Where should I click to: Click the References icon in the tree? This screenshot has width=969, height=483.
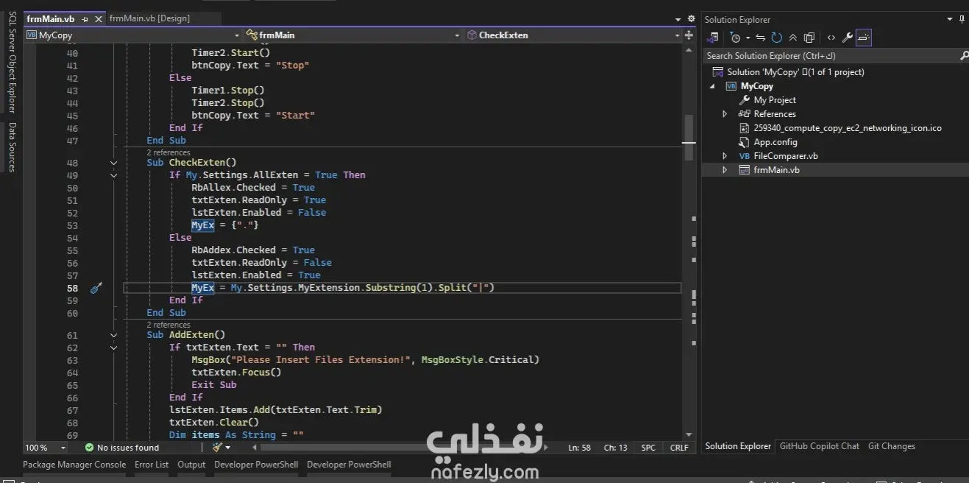pos(745,114)
